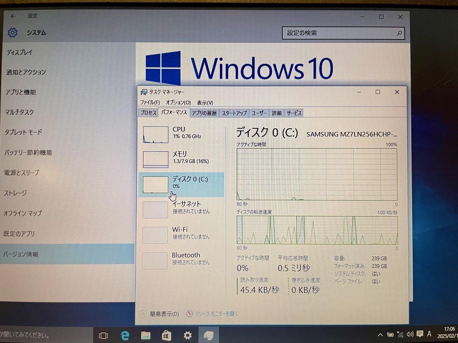Viewport: 458px width, 343px height.
Task: Click the Task Manager title bar icon
Action: pyautogui.click(x=144, y=92)
